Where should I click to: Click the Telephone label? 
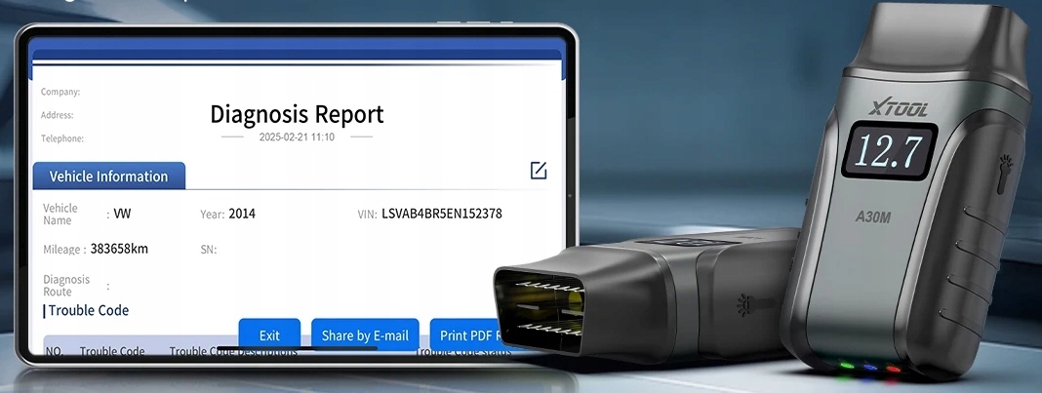(61, 138)
